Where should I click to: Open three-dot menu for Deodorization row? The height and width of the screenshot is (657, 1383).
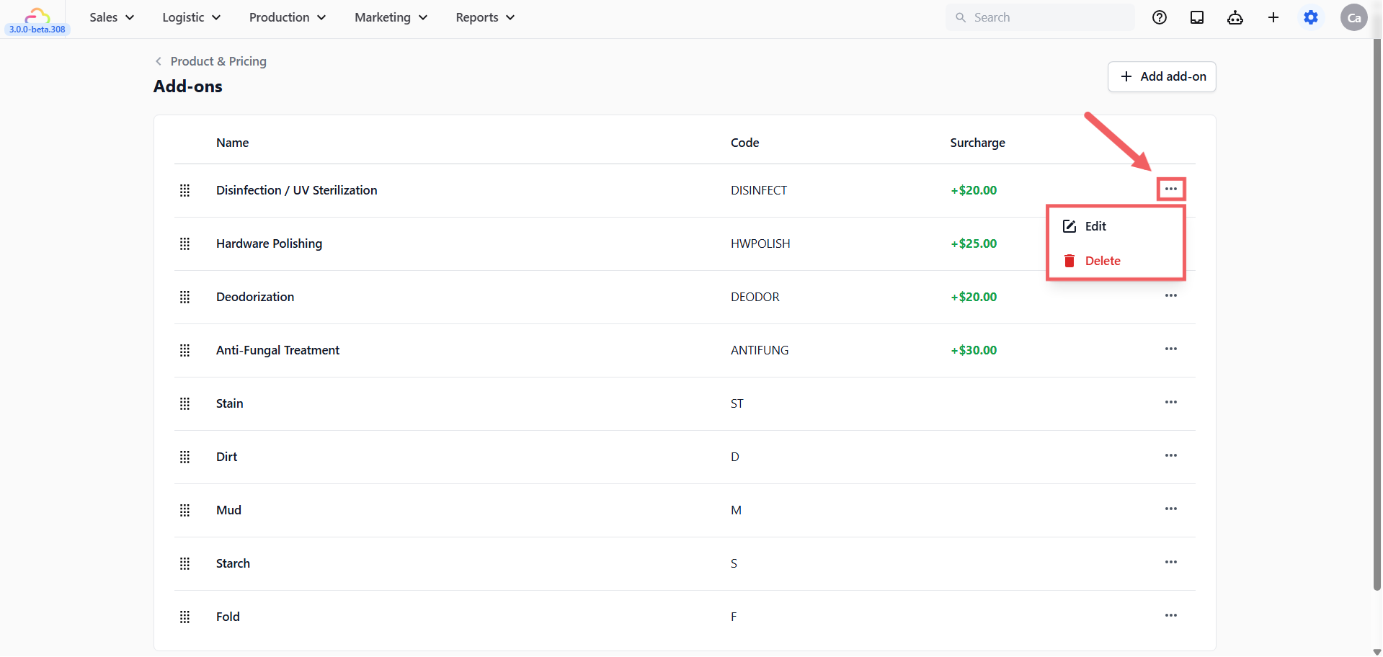(1170, 295)
